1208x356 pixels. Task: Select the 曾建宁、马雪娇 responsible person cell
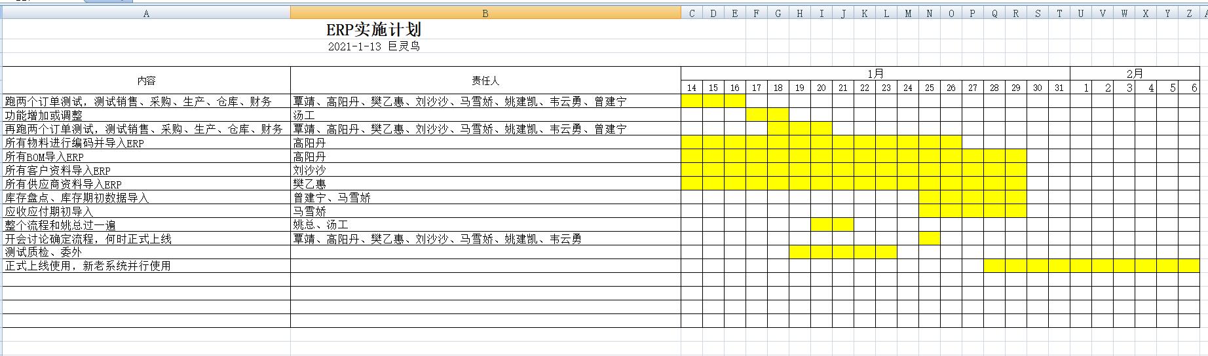[485, 198]
